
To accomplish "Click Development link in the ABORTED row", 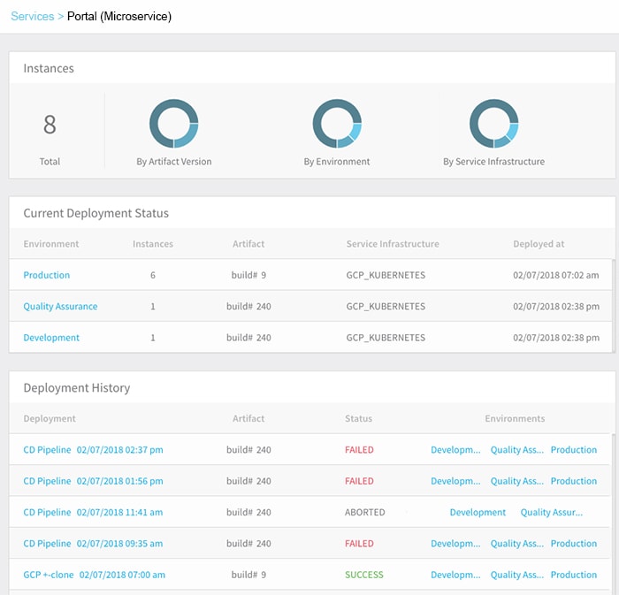I will pos(478,512).
